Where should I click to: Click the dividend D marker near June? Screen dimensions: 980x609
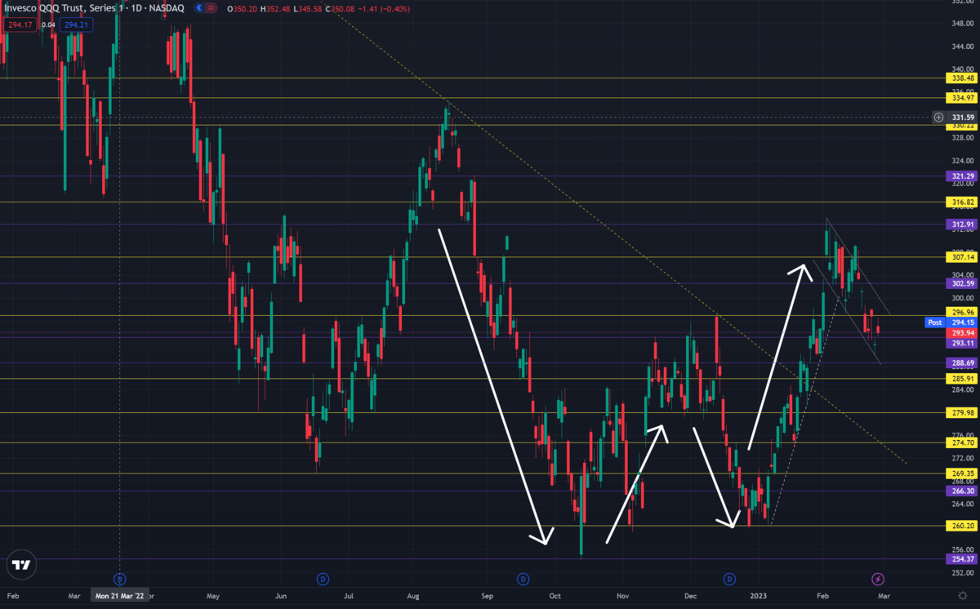point(323,579)
